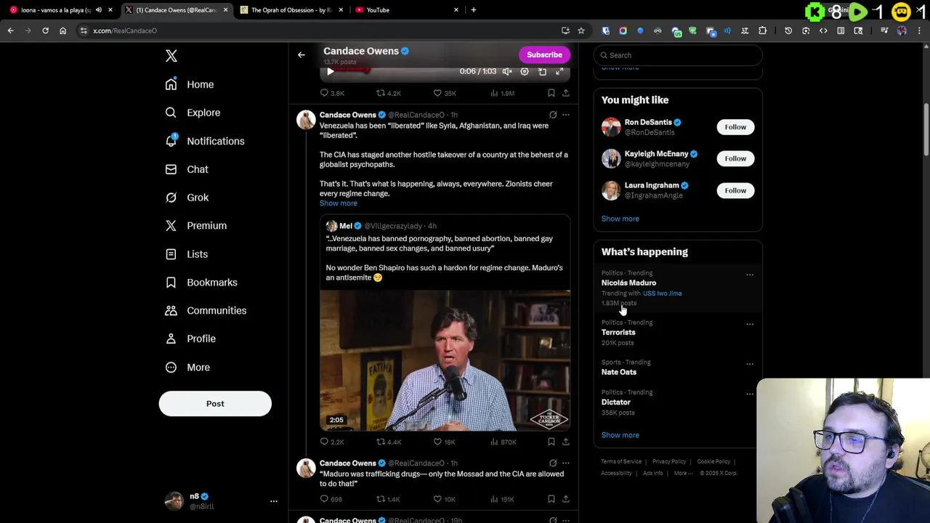Viewport: 930px width, 523px height.
Task: Open top video settings gear
Action: pyautogui.click(x=525, y=71)
